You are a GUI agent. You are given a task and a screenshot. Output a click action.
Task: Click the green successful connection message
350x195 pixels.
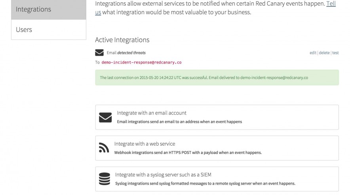click(217, 77)
